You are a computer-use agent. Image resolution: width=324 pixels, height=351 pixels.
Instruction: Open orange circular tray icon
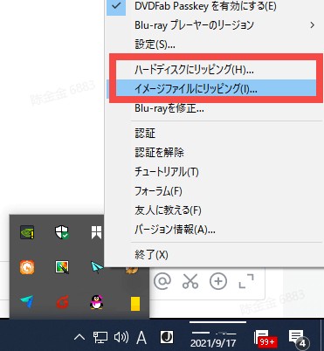(27, 267)
